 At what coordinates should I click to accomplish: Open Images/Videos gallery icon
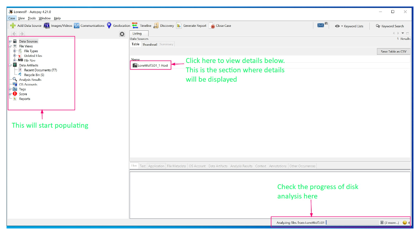click(47, 26)
